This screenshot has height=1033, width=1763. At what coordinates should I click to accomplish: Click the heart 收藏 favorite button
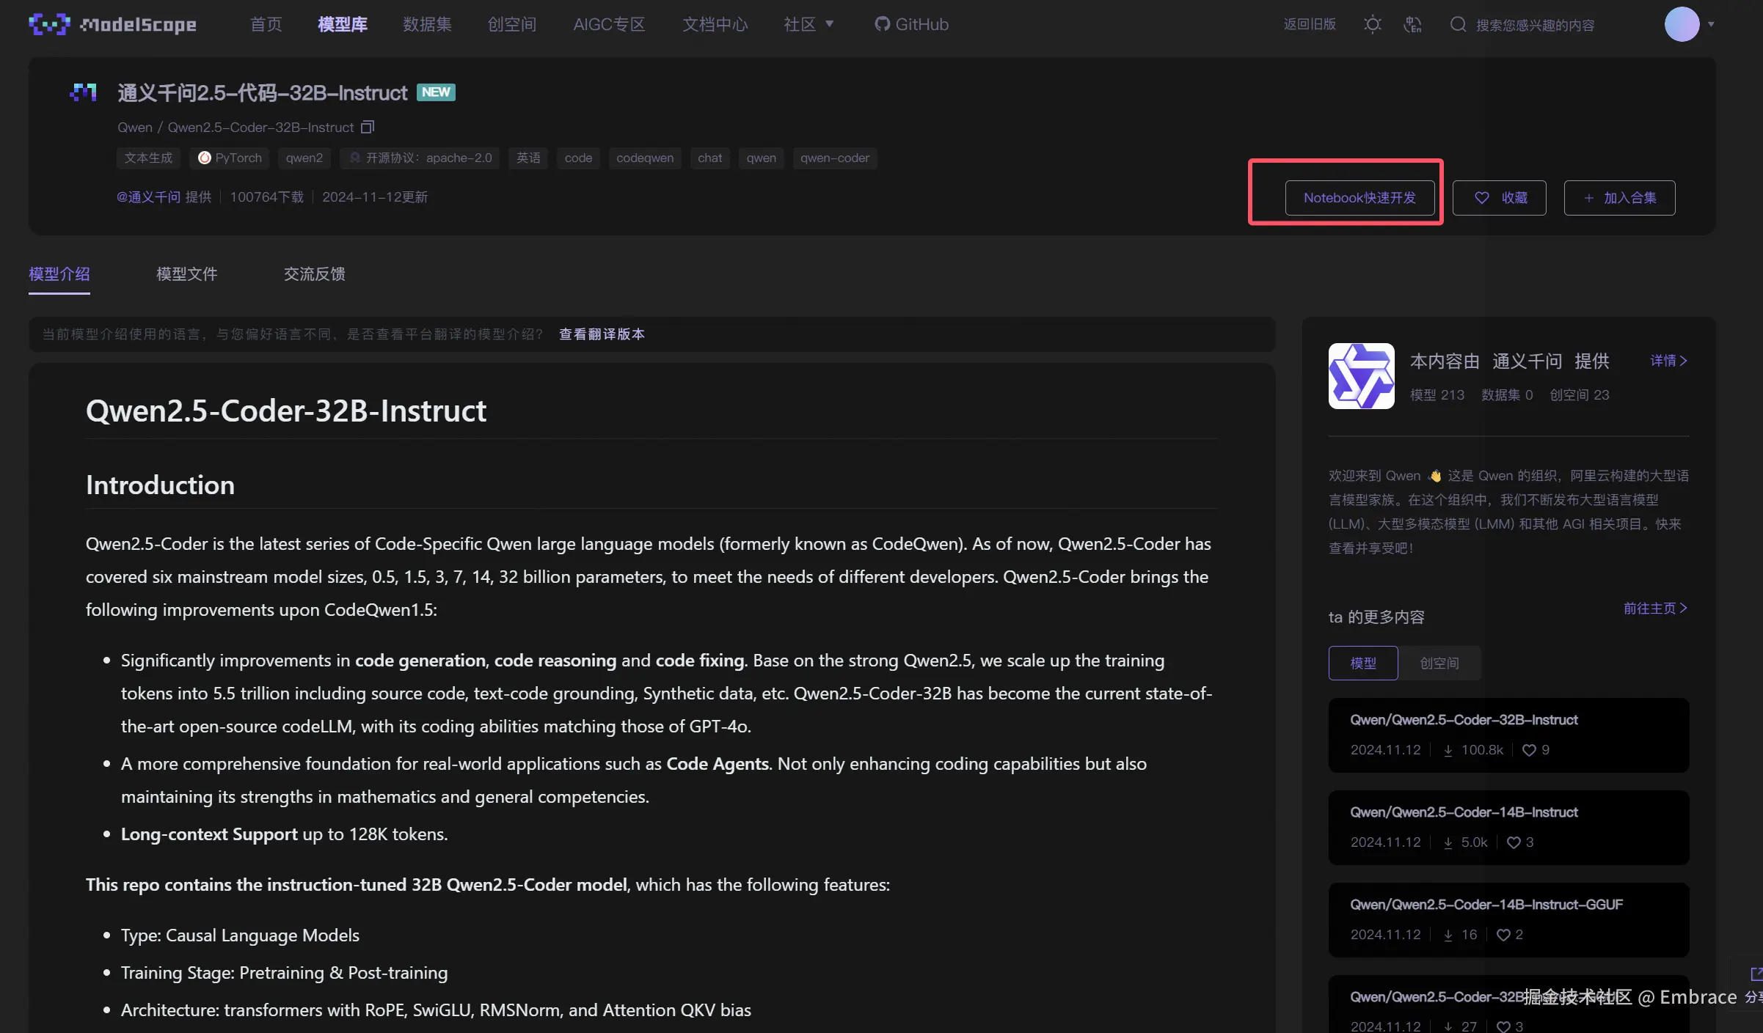point(1499,198)
